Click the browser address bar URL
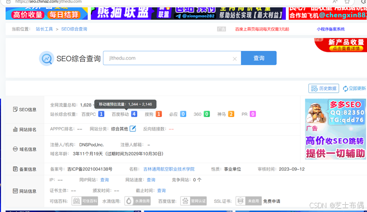The height and width of the screenshot is (212, 367). [49, 1]
